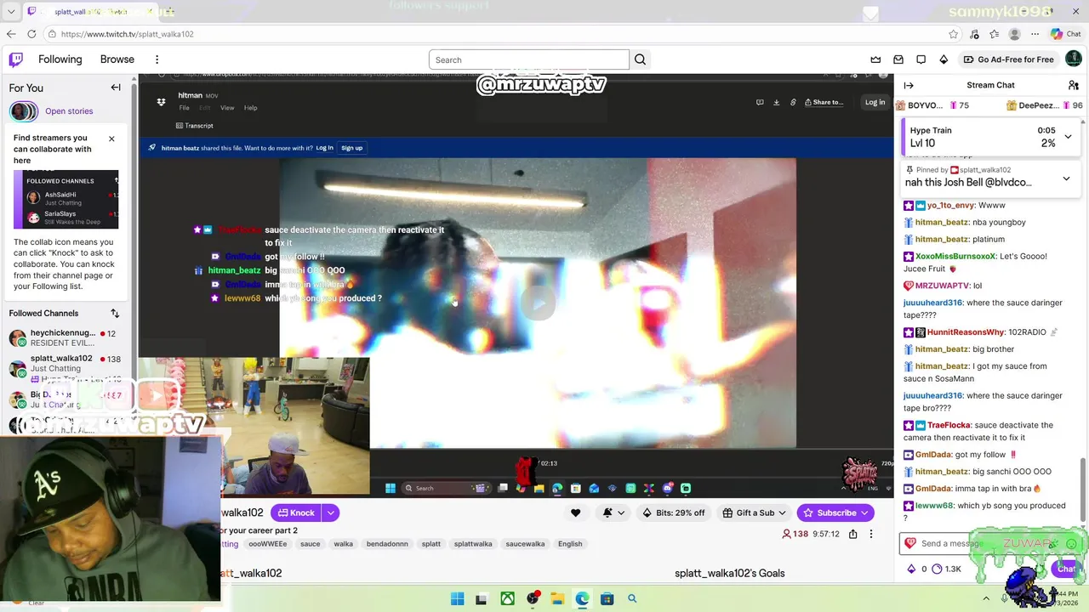Viewport: 1089px width, 612px height.
Task: Click the oooWWEEe stream tag
Action: [x=268, y=544]
